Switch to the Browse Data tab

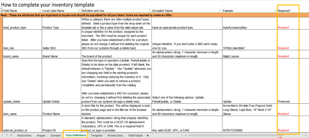(x=115, y=135)
